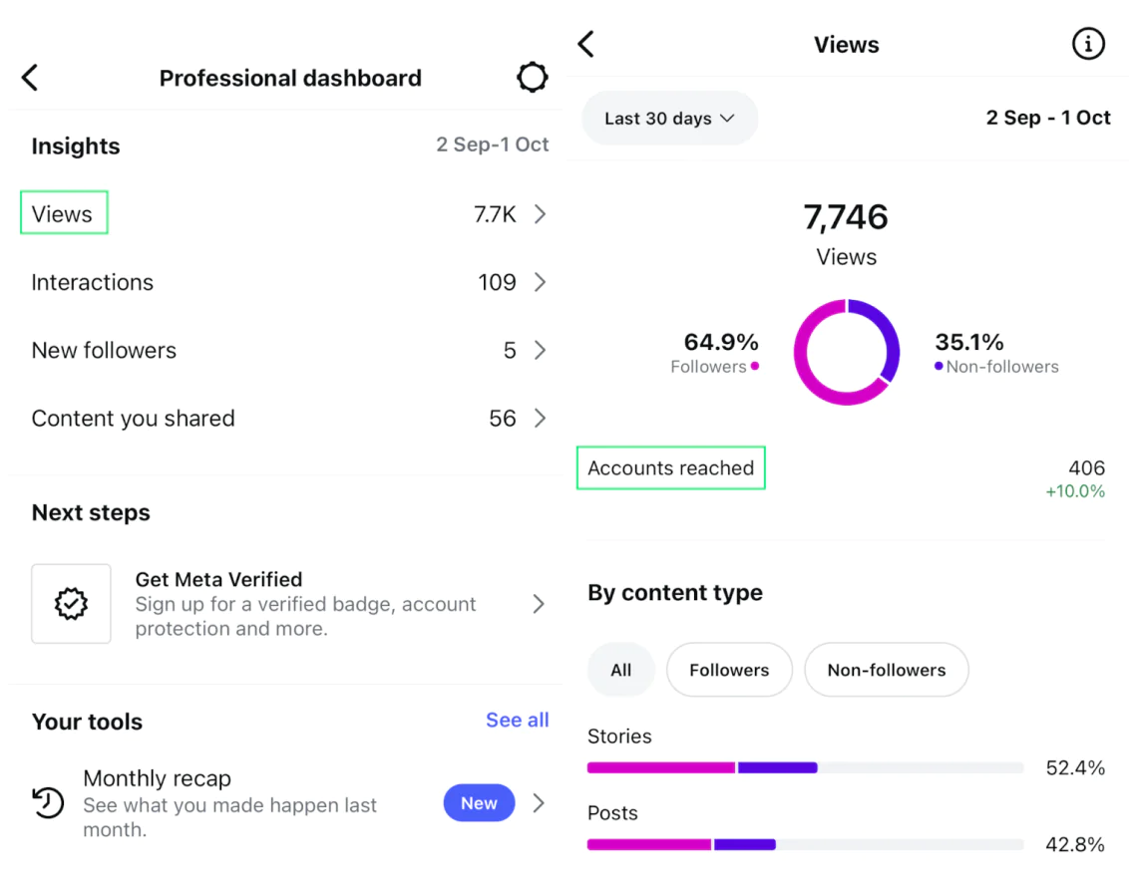The width and height of the screenshot is (1137, 889).
Task: Open the New followers row
Action: 289,351
